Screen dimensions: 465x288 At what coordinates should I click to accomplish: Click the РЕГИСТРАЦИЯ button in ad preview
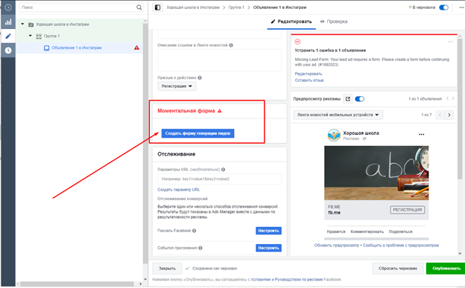pyautogui.click(x=407, y=210)
